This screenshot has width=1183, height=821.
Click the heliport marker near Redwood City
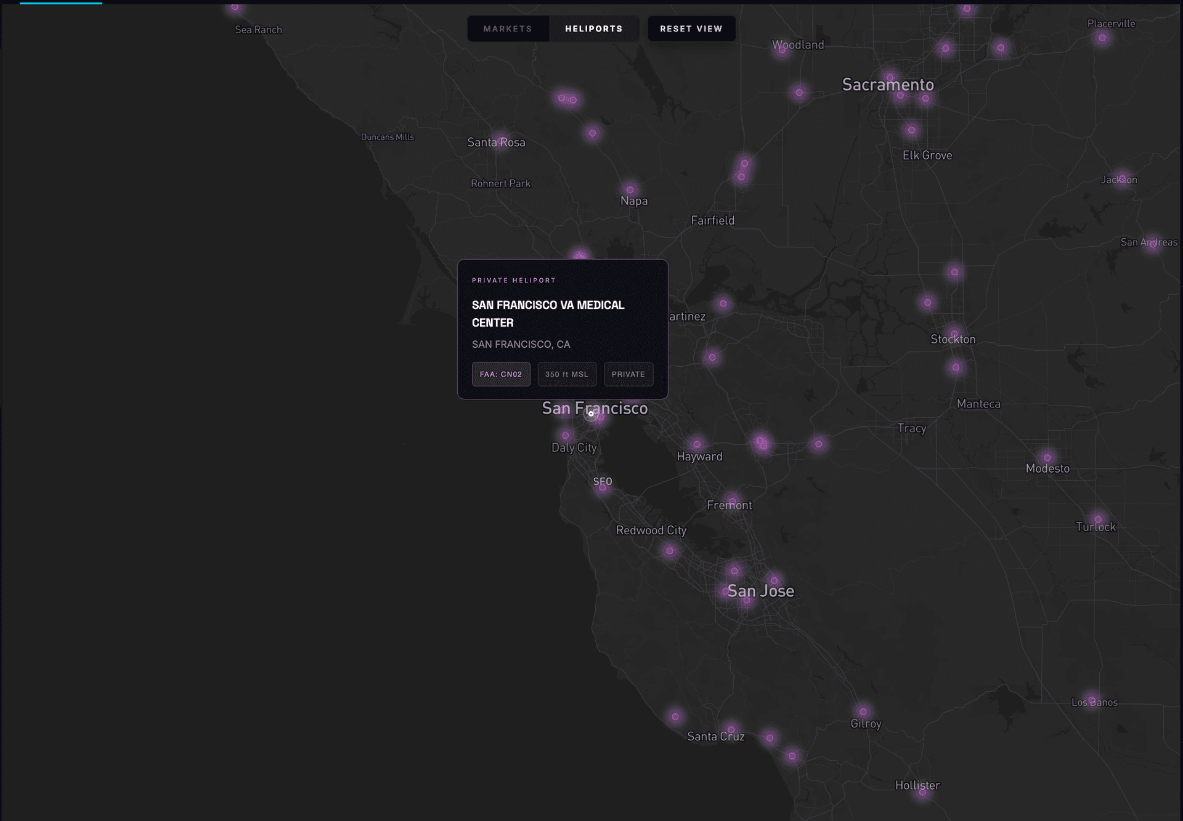(x=669, y=551)
